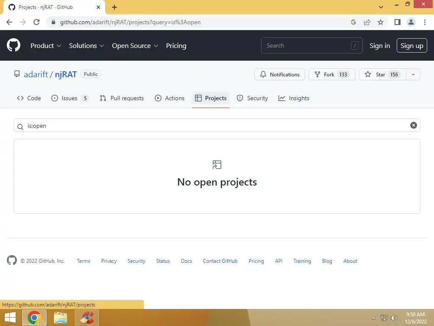Open About footer link
The image size is (434, 326).
pos(350,261)
